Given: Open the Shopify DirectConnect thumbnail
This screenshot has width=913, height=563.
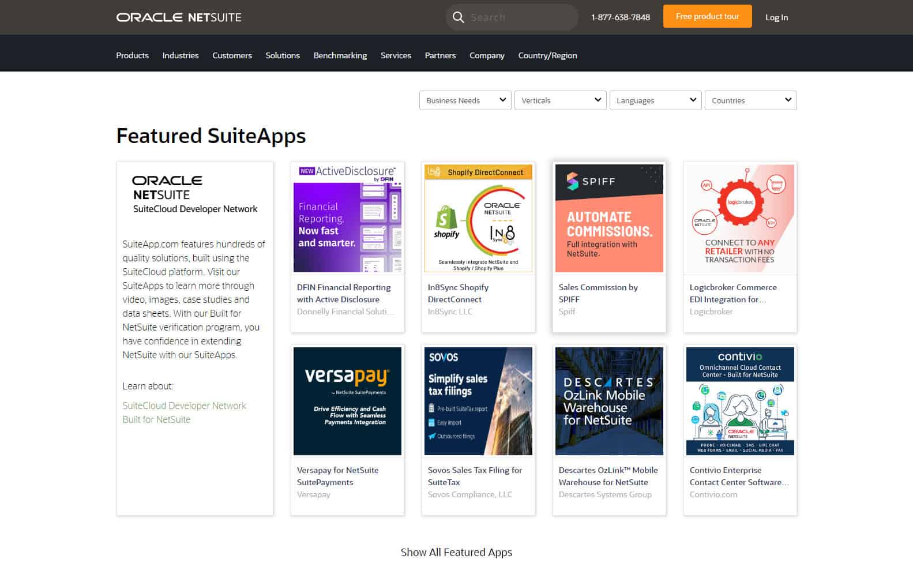Looking at the screenshot, I should click(x=478, y=218).
